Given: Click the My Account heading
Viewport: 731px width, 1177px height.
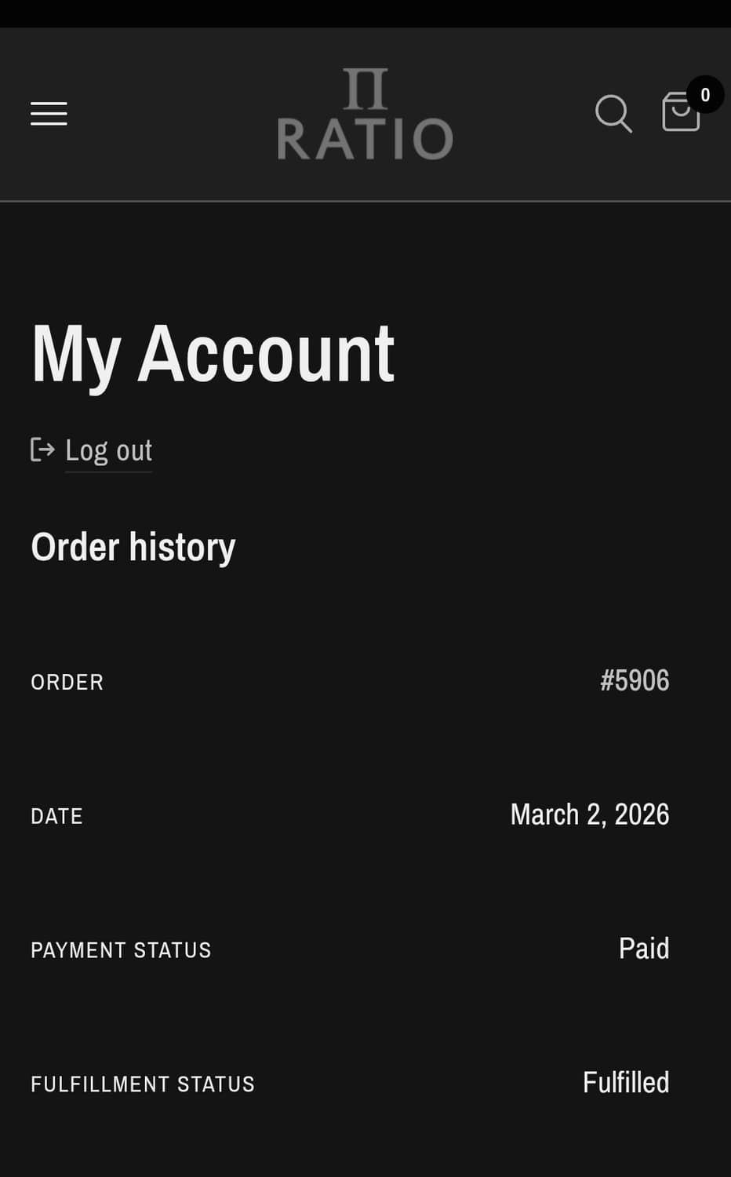Looking at the screenshot, I should 213,354.
